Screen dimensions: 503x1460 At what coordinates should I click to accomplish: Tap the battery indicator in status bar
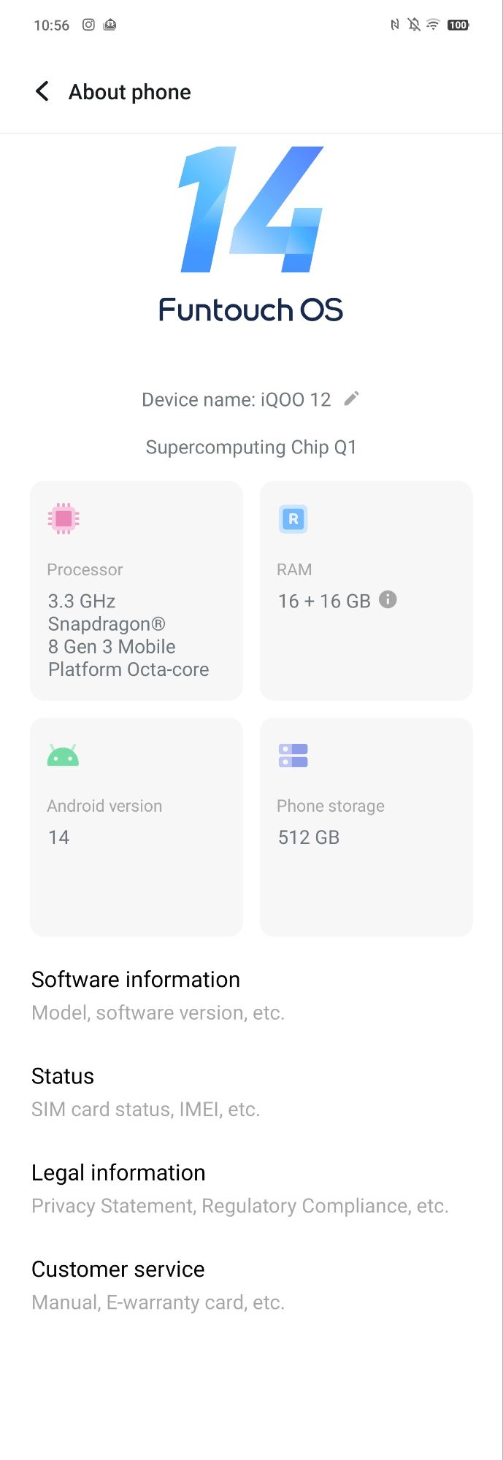point(458,25)
